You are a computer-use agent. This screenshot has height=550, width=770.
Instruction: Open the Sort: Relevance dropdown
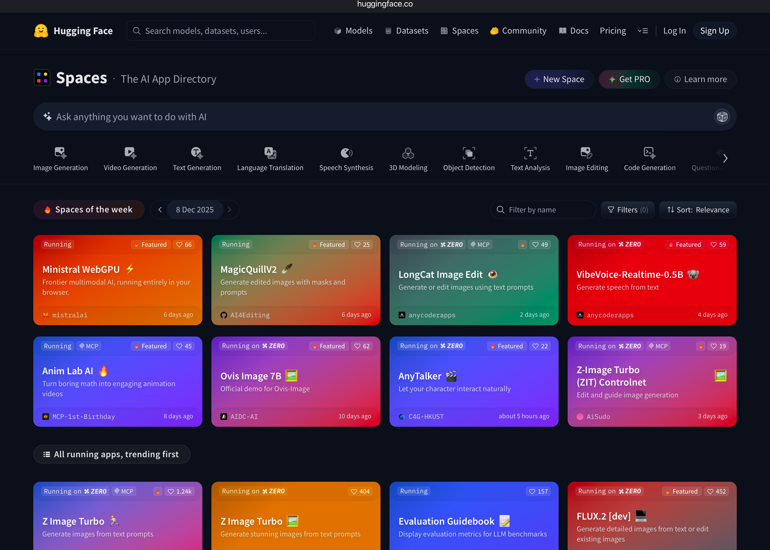(x=698, y=210)
